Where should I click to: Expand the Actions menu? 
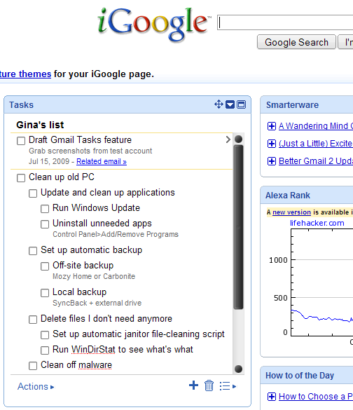click(x=36, y=386)
